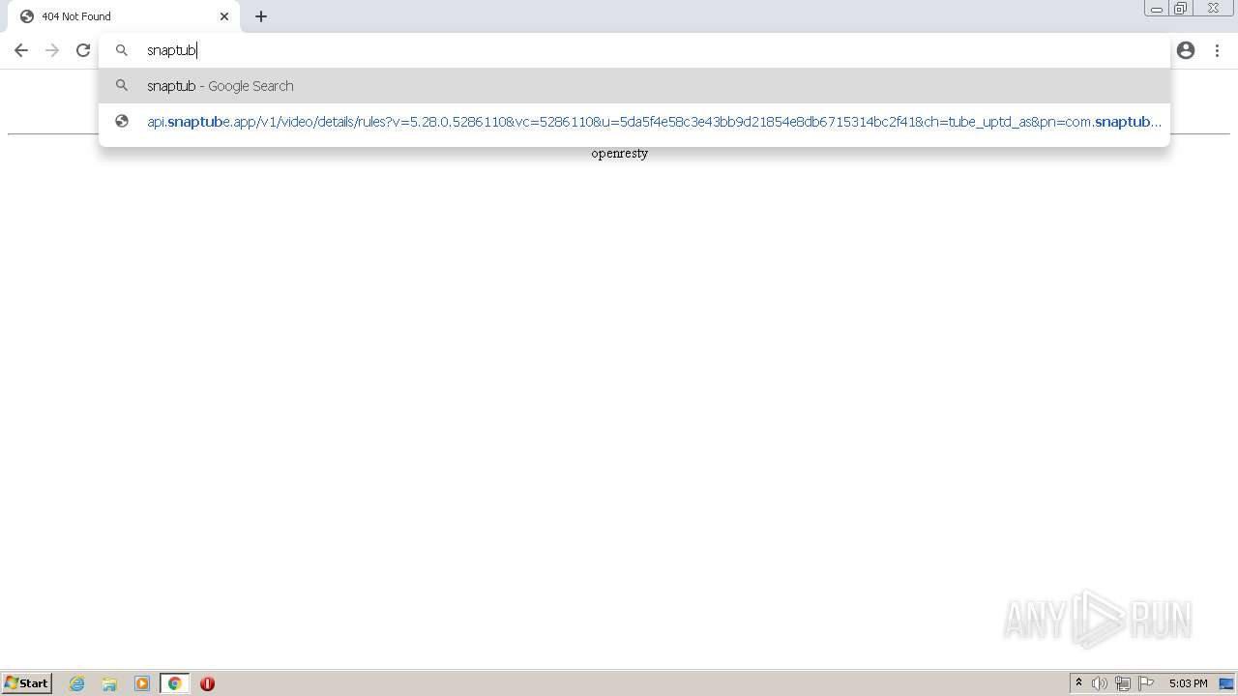Screen dimensions: 1238x696
Task: Minimize the Chrome window
Action: [1157, 9]
